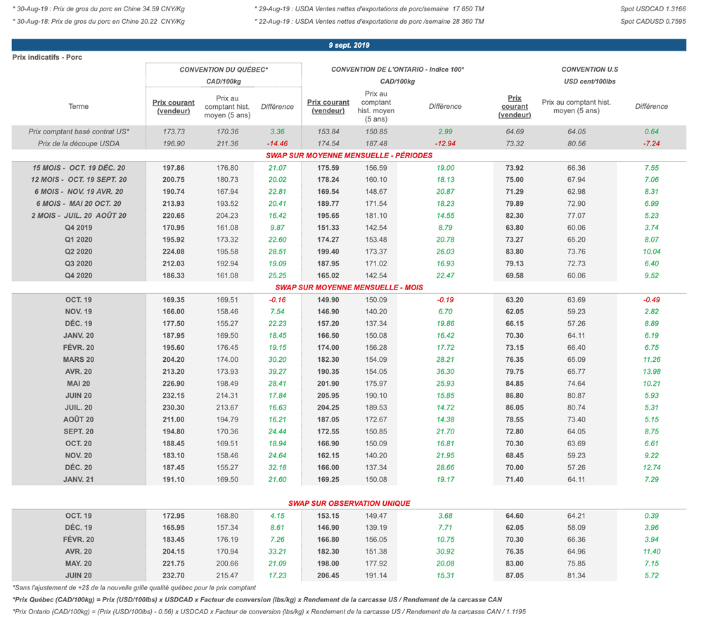The width and height of the screenshot is (720, 619).
Task: Select the Québec price 232.15 for JUIN 20
Action: click(174, 395)
